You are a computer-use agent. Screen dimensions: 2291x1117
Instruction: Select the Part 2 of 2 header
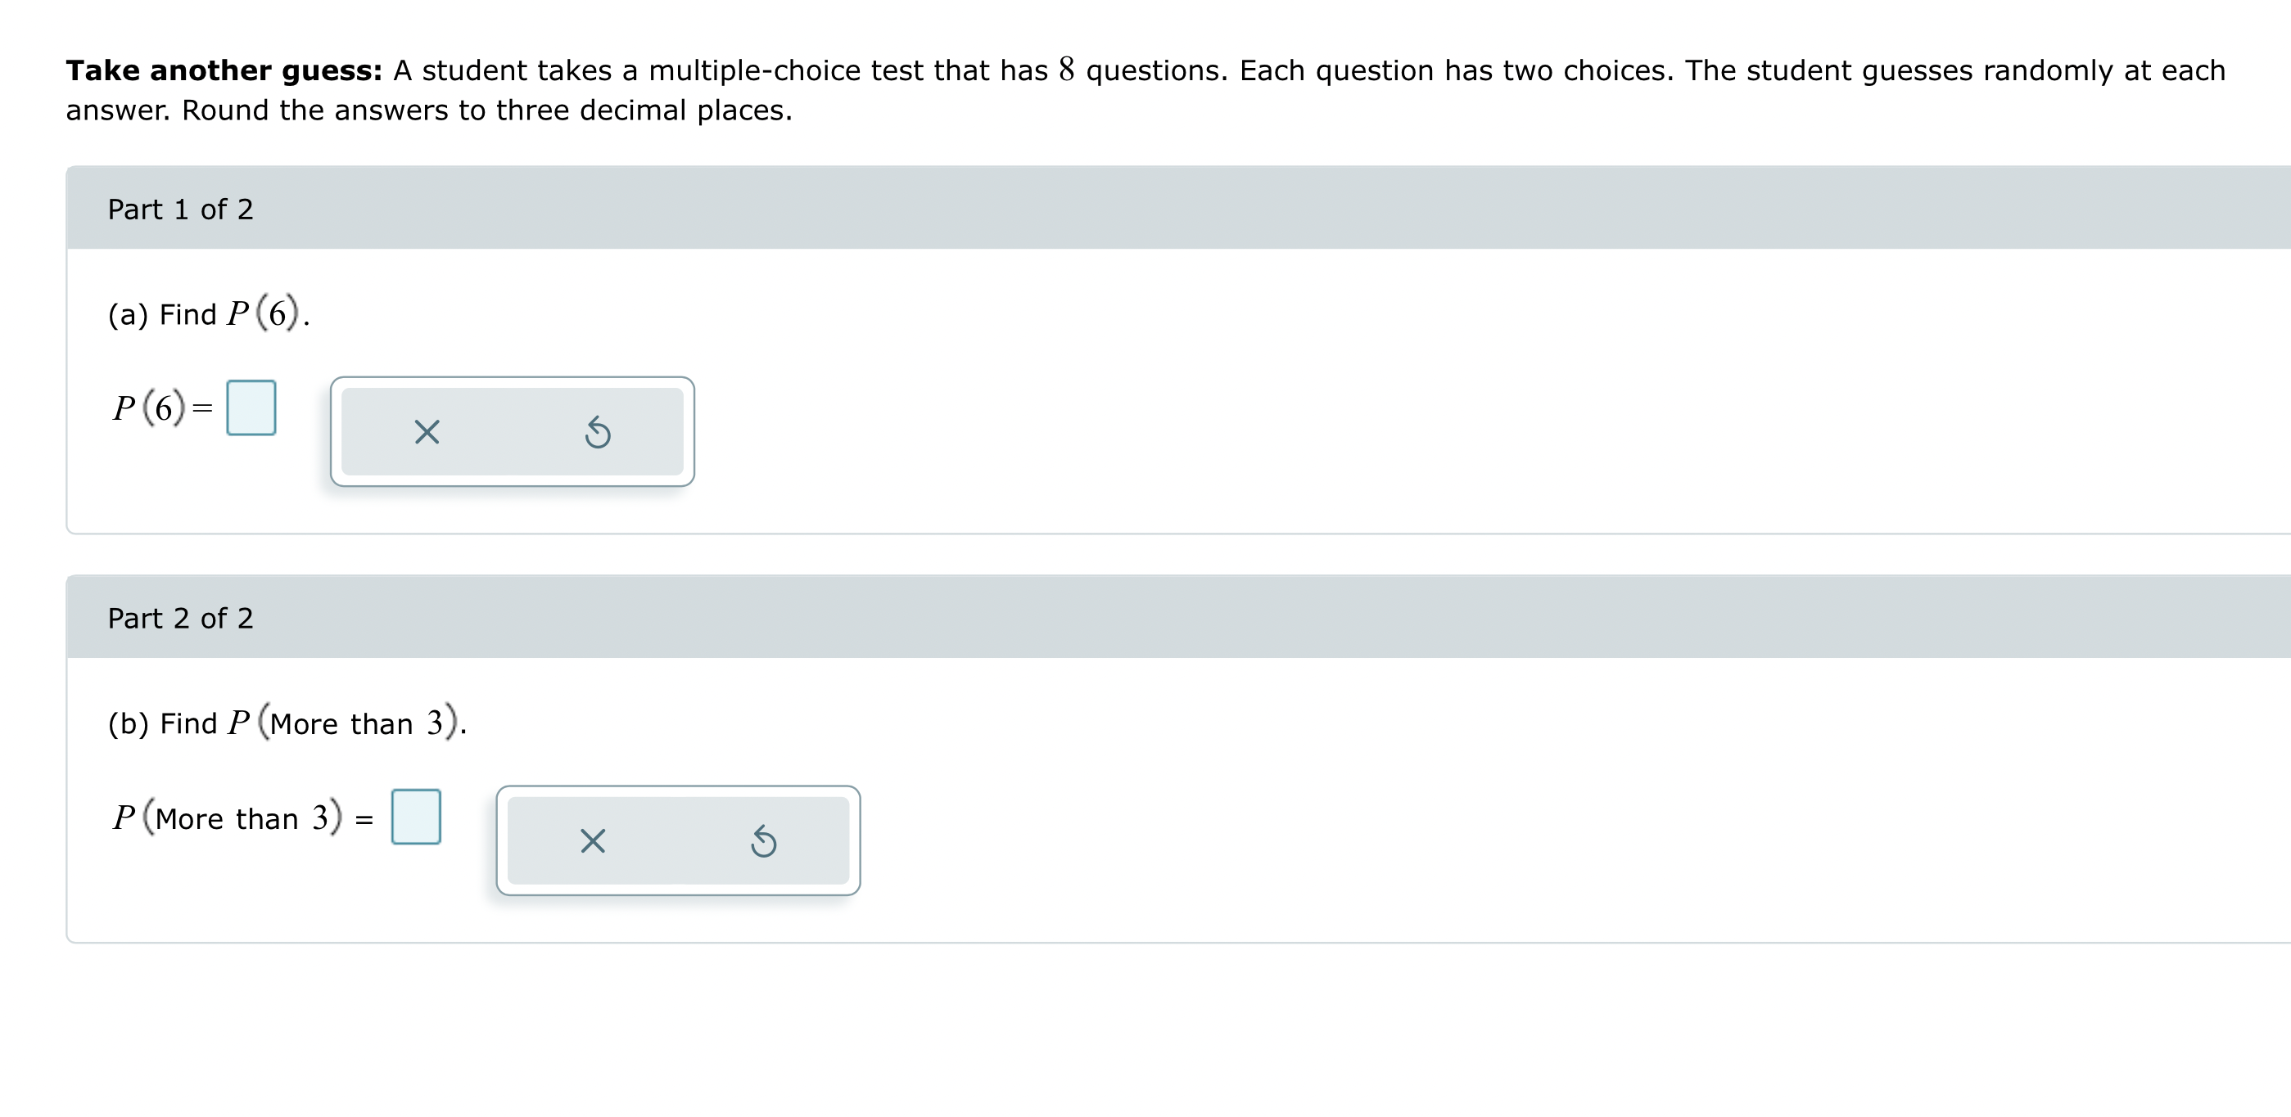180,618
